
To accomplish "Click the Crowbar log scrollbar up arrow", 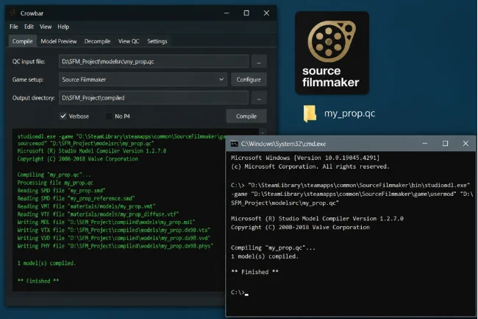I will click(263, 133).
